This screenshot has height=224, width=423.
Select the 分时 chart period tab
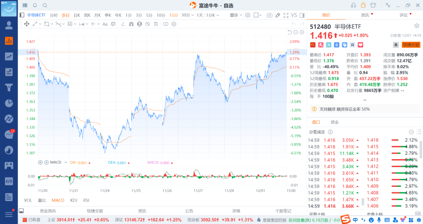pyautogui.click(x=54, y=15)
